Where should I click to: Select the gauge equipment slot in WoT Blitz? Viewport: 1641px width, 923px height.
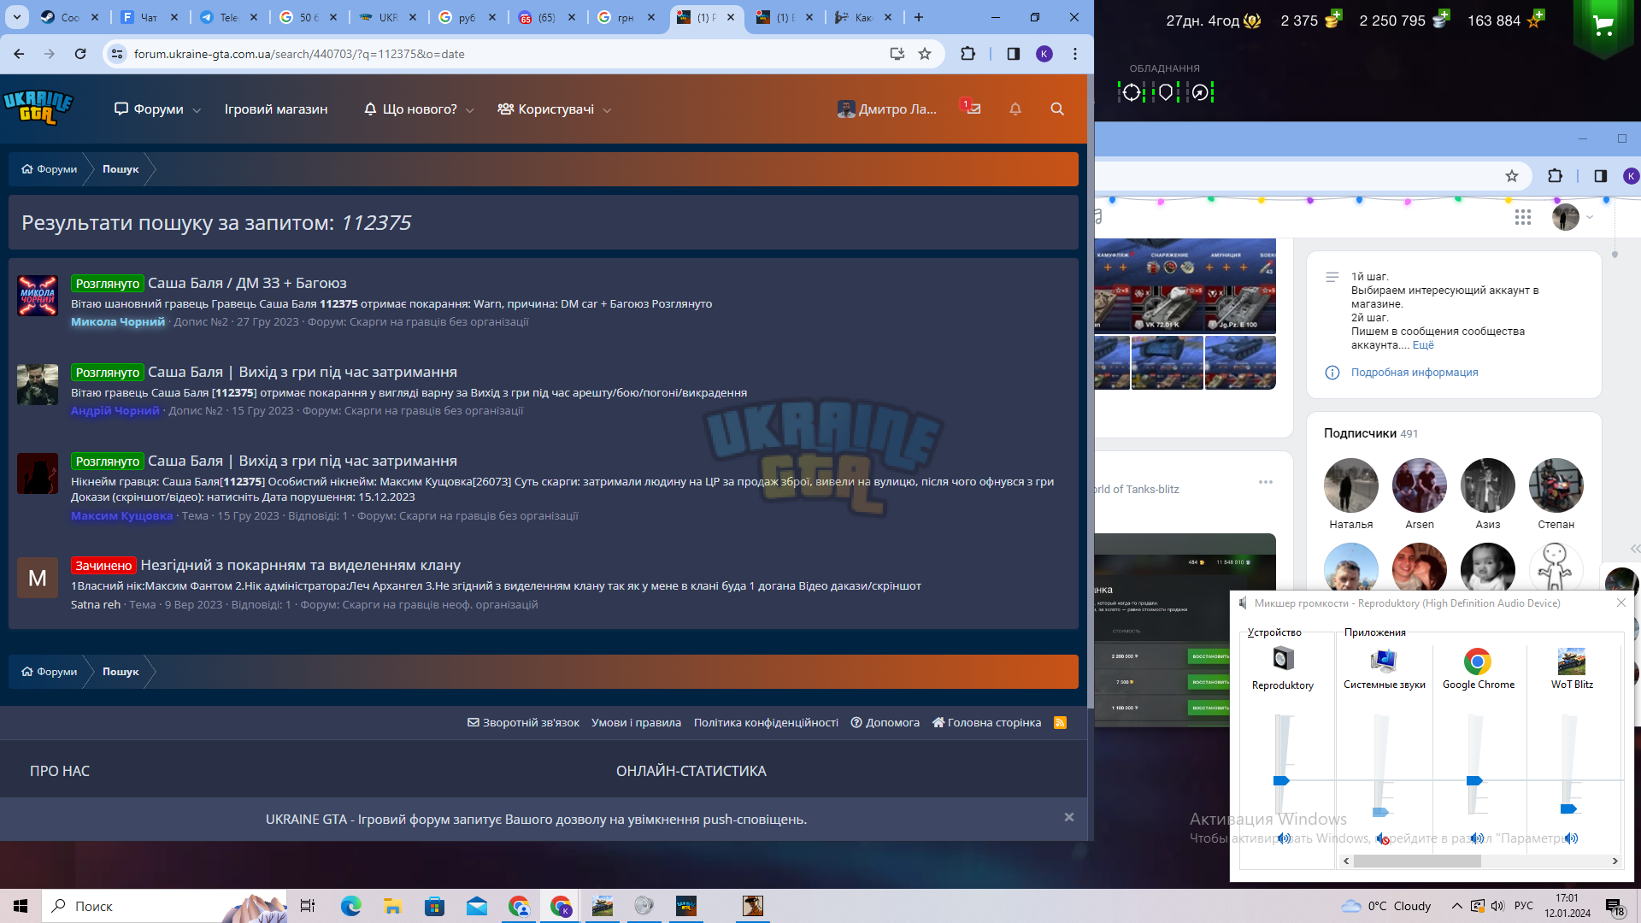1200,92
